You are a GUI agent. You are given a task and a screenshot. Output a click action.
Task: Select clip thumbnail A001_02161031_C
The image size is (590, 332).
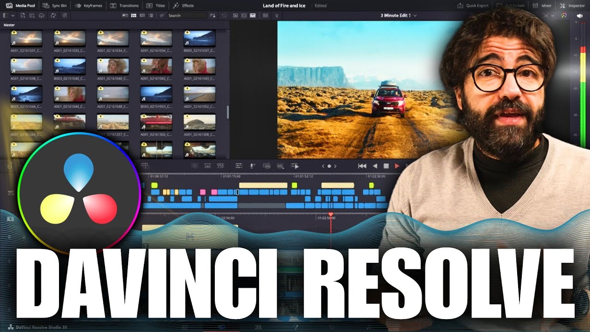pyautogui.click(x=26, y=38)
